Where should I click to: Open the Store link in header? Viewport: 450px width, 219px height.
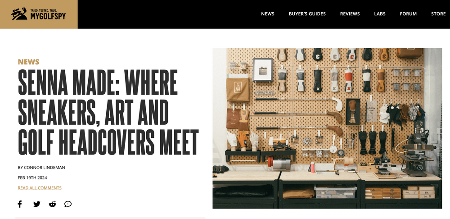tap(438, 14)
